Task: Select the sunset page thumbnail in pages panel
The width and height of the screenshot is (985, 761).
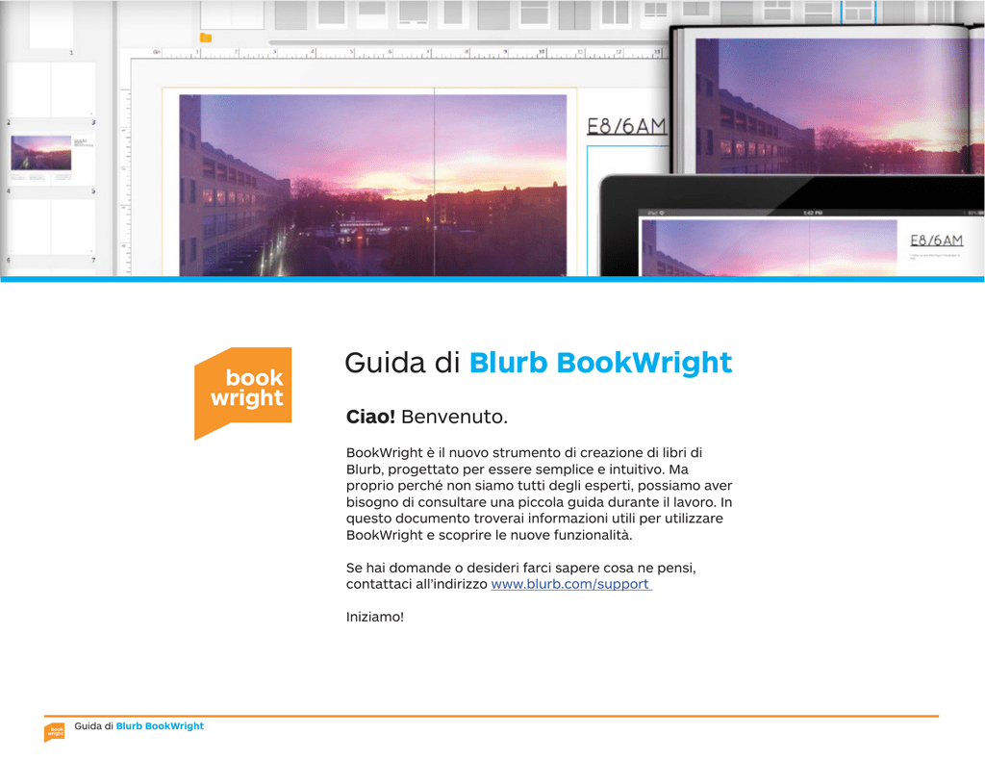Action: point(41,153)
